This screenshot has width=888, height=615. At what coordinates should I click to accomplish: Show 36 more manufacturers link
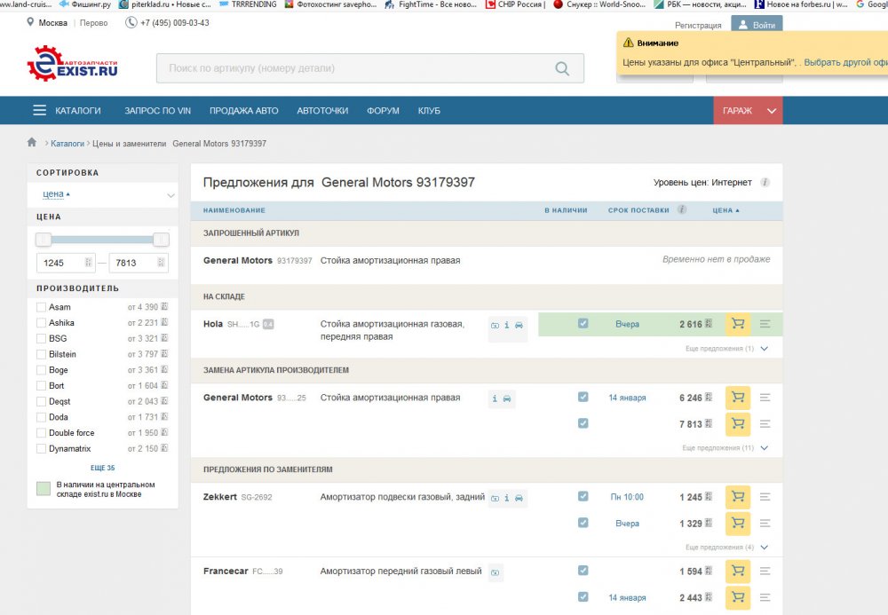[102, 468]
